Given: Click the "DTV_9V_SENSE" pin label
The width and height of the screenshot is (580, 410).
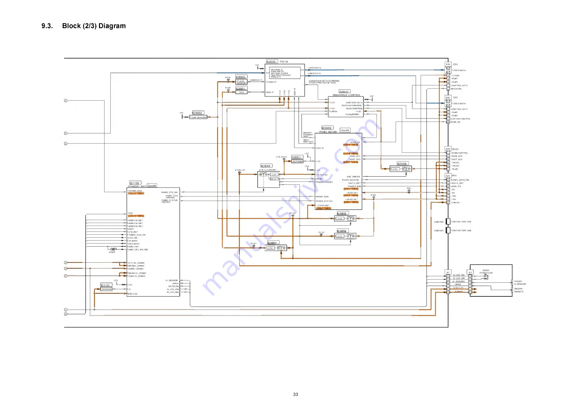Looking at the screenshot, I should click(136, 263).
